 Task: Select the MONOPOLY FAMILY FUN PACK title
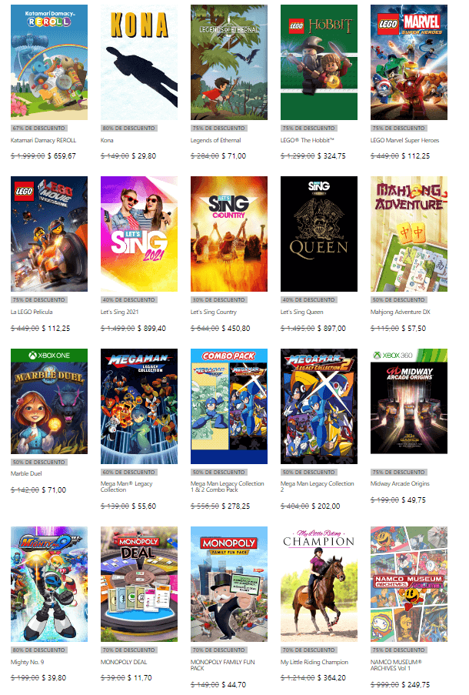click(222, 665)
